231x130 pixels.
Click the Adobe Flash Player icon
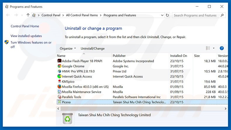59,61
